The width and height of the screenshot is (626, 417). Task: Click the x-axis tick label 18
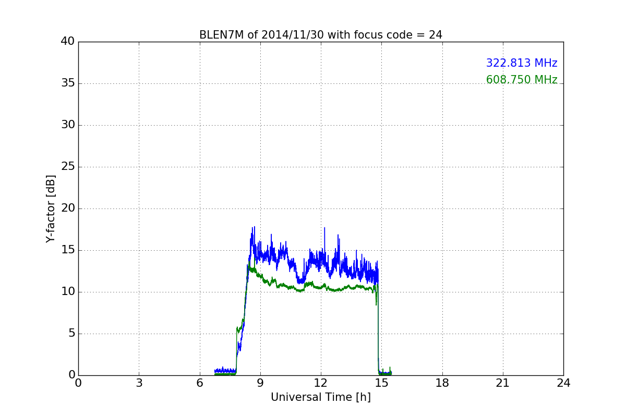(442, 383)
